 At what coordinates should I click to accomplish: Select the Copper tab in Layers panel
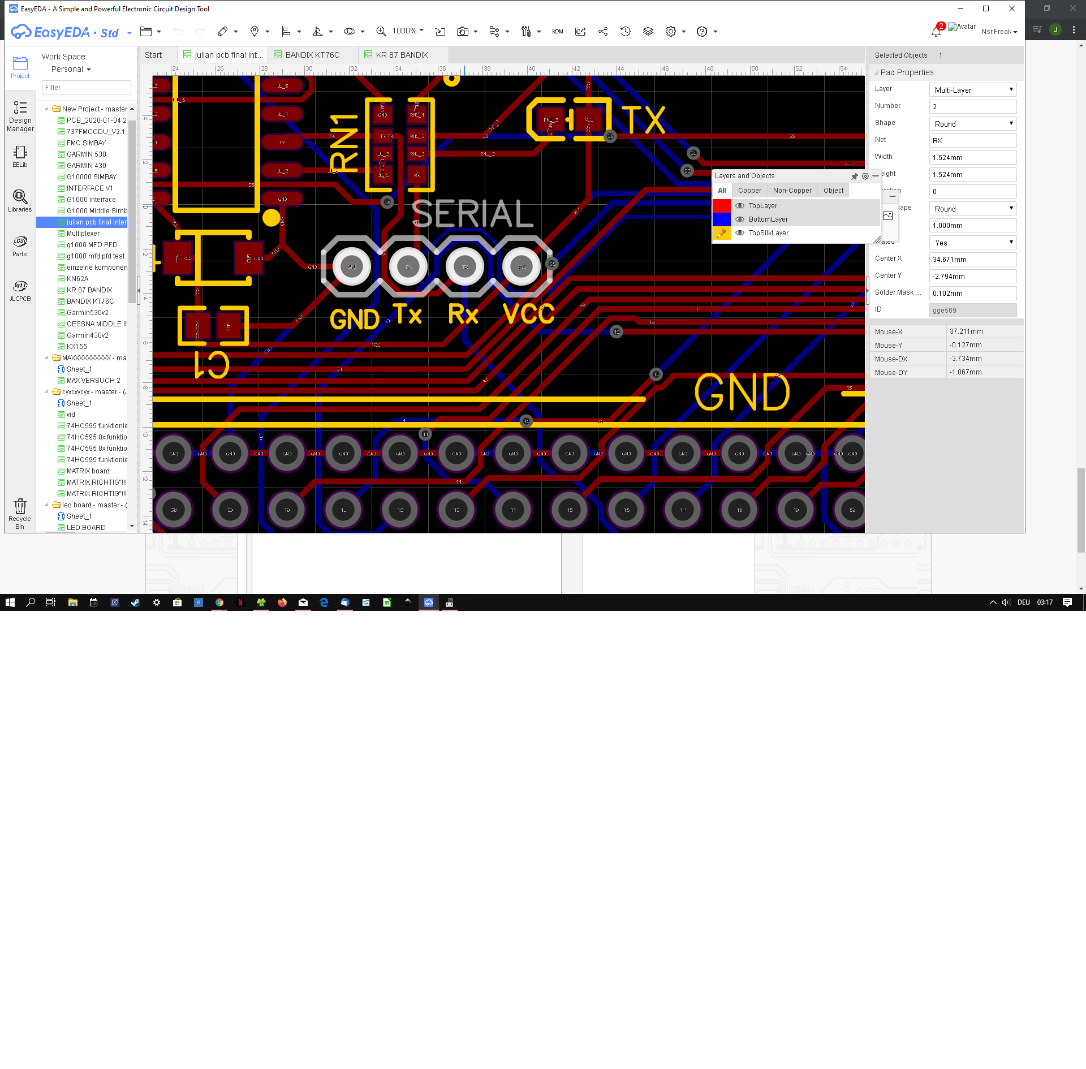tap(749, 191)
